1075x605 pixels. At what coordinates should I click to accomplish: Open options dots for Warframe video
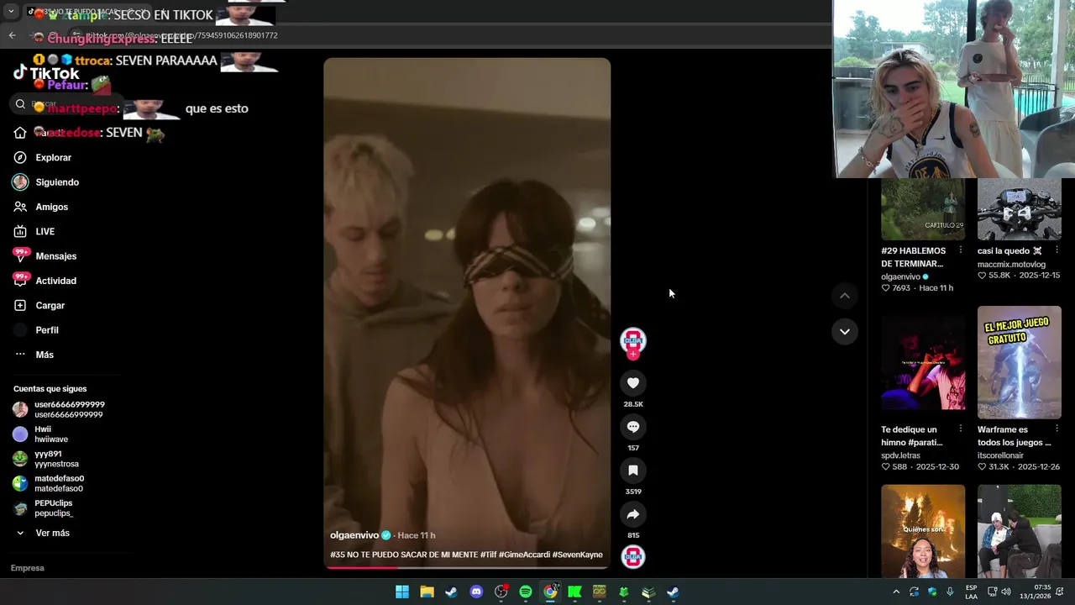[x=1057, y=429]
